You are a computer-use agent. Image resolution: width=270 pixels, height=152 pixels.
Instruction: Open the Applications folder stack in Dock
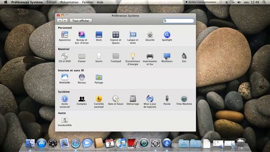pyautogui.click(x=184, y=144)
